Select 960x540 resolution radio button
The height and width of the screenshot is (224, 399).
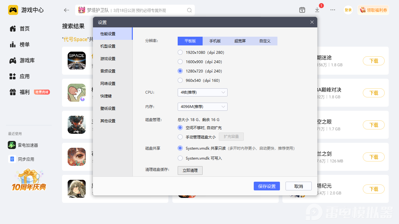[180, 80]
